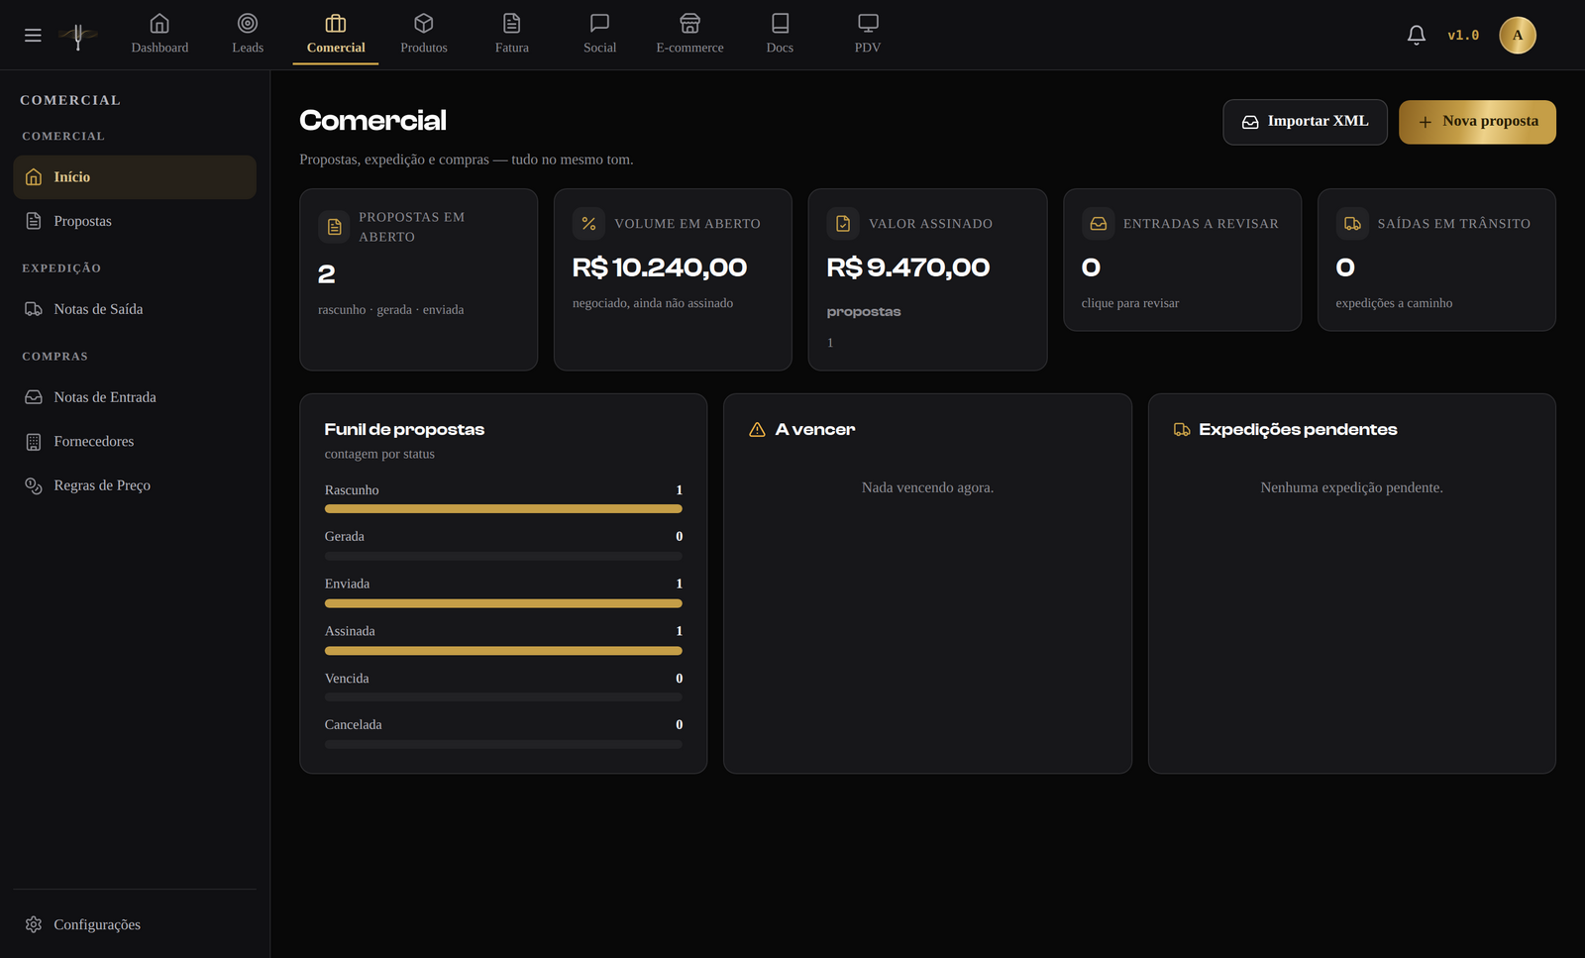
Task: Click the Propostas em Aberto document icon
Action: point(334,227)
